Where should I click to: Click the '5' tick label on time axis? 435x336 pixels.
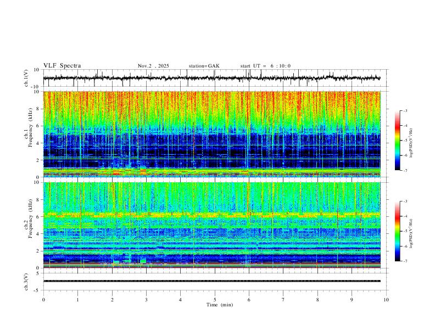[215, 300]
